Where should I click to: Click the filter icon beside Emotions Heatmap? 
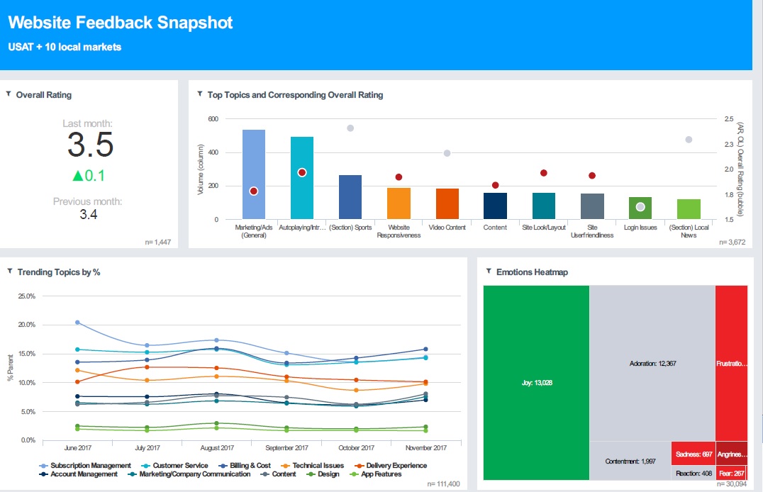[x=489, y=271]
